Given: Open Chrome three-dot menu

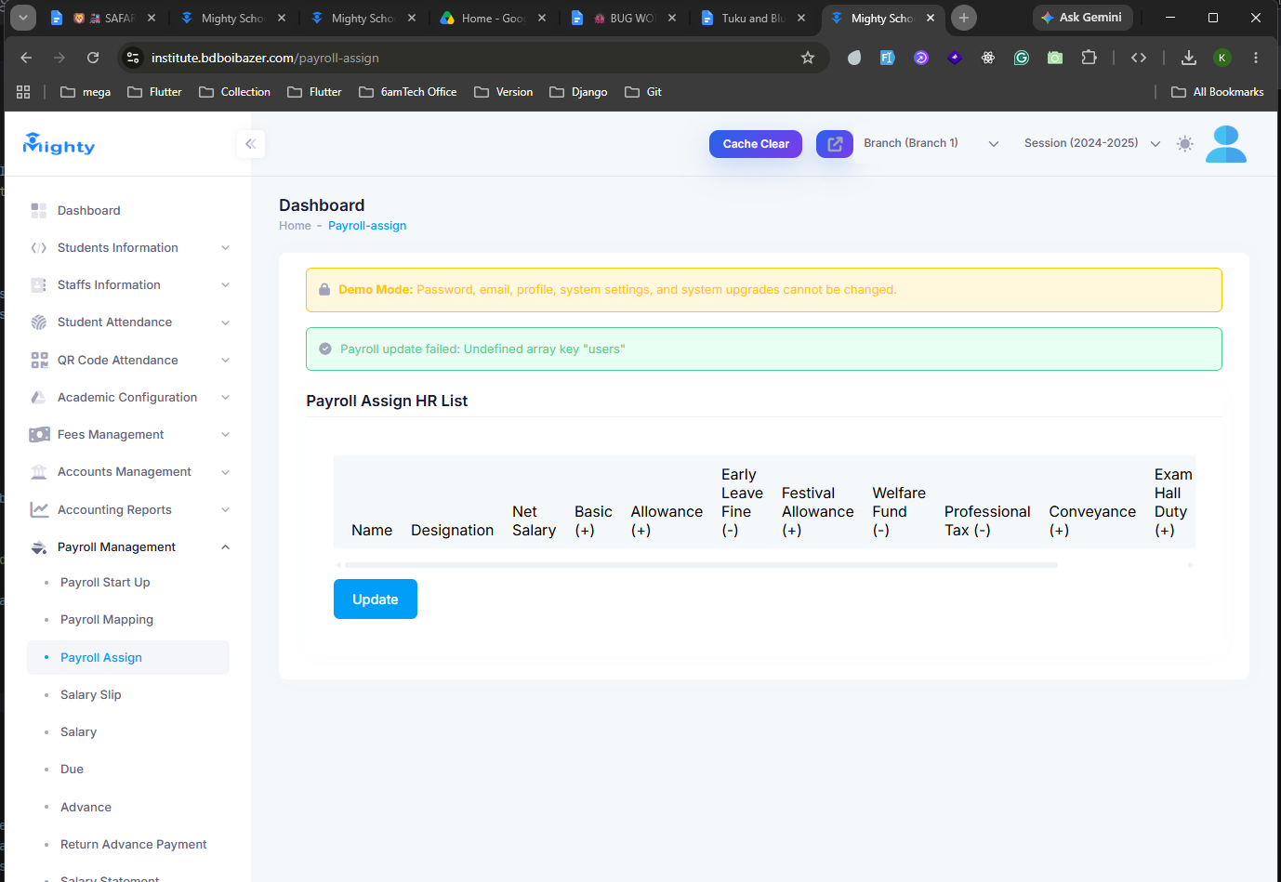Looking at the screenshot, I should [1256, 58].
